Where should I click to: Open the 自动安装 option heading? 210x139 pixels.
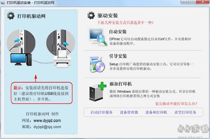point(118,32)
